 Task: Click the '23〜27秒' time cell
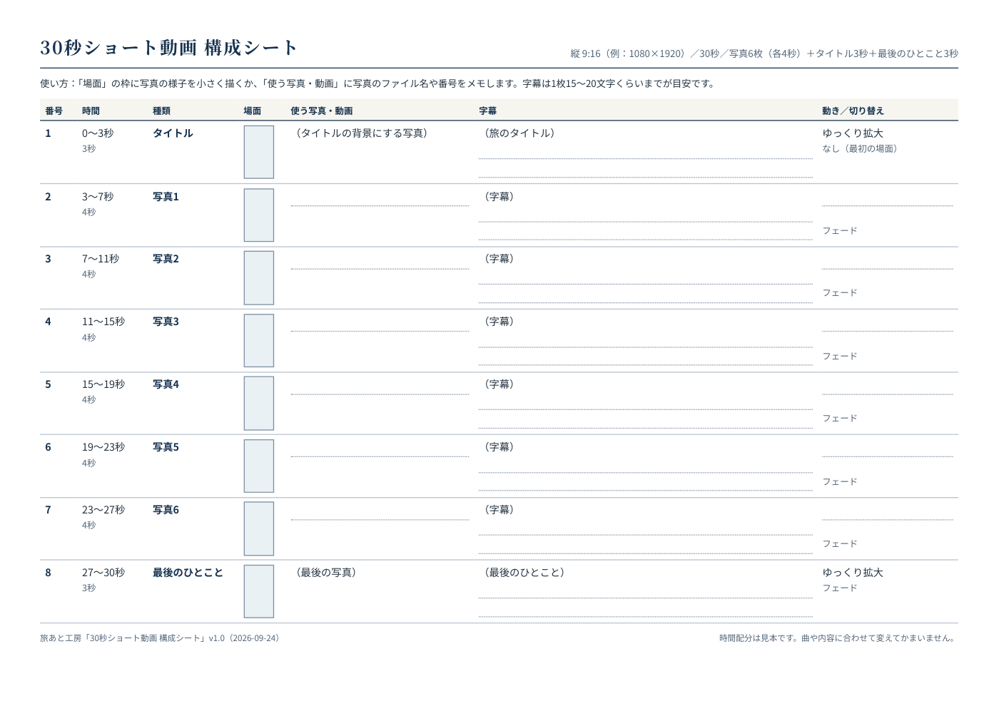pyautogui.click(x=103, y=510)
